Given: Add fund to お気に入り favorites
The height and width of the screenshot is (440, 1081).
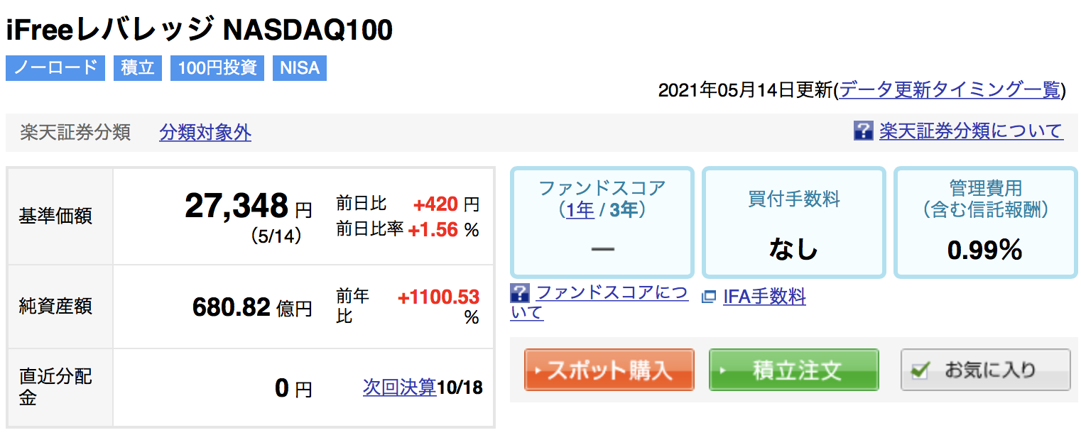Looking at the screenshot, I should coord(986,370).
